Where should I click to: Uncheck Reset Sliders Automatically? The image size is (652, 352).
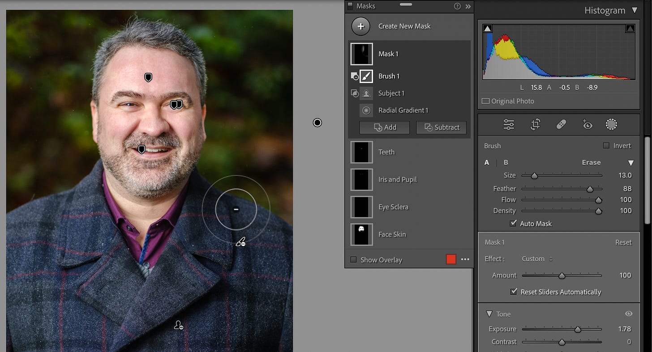pos(514,292)
